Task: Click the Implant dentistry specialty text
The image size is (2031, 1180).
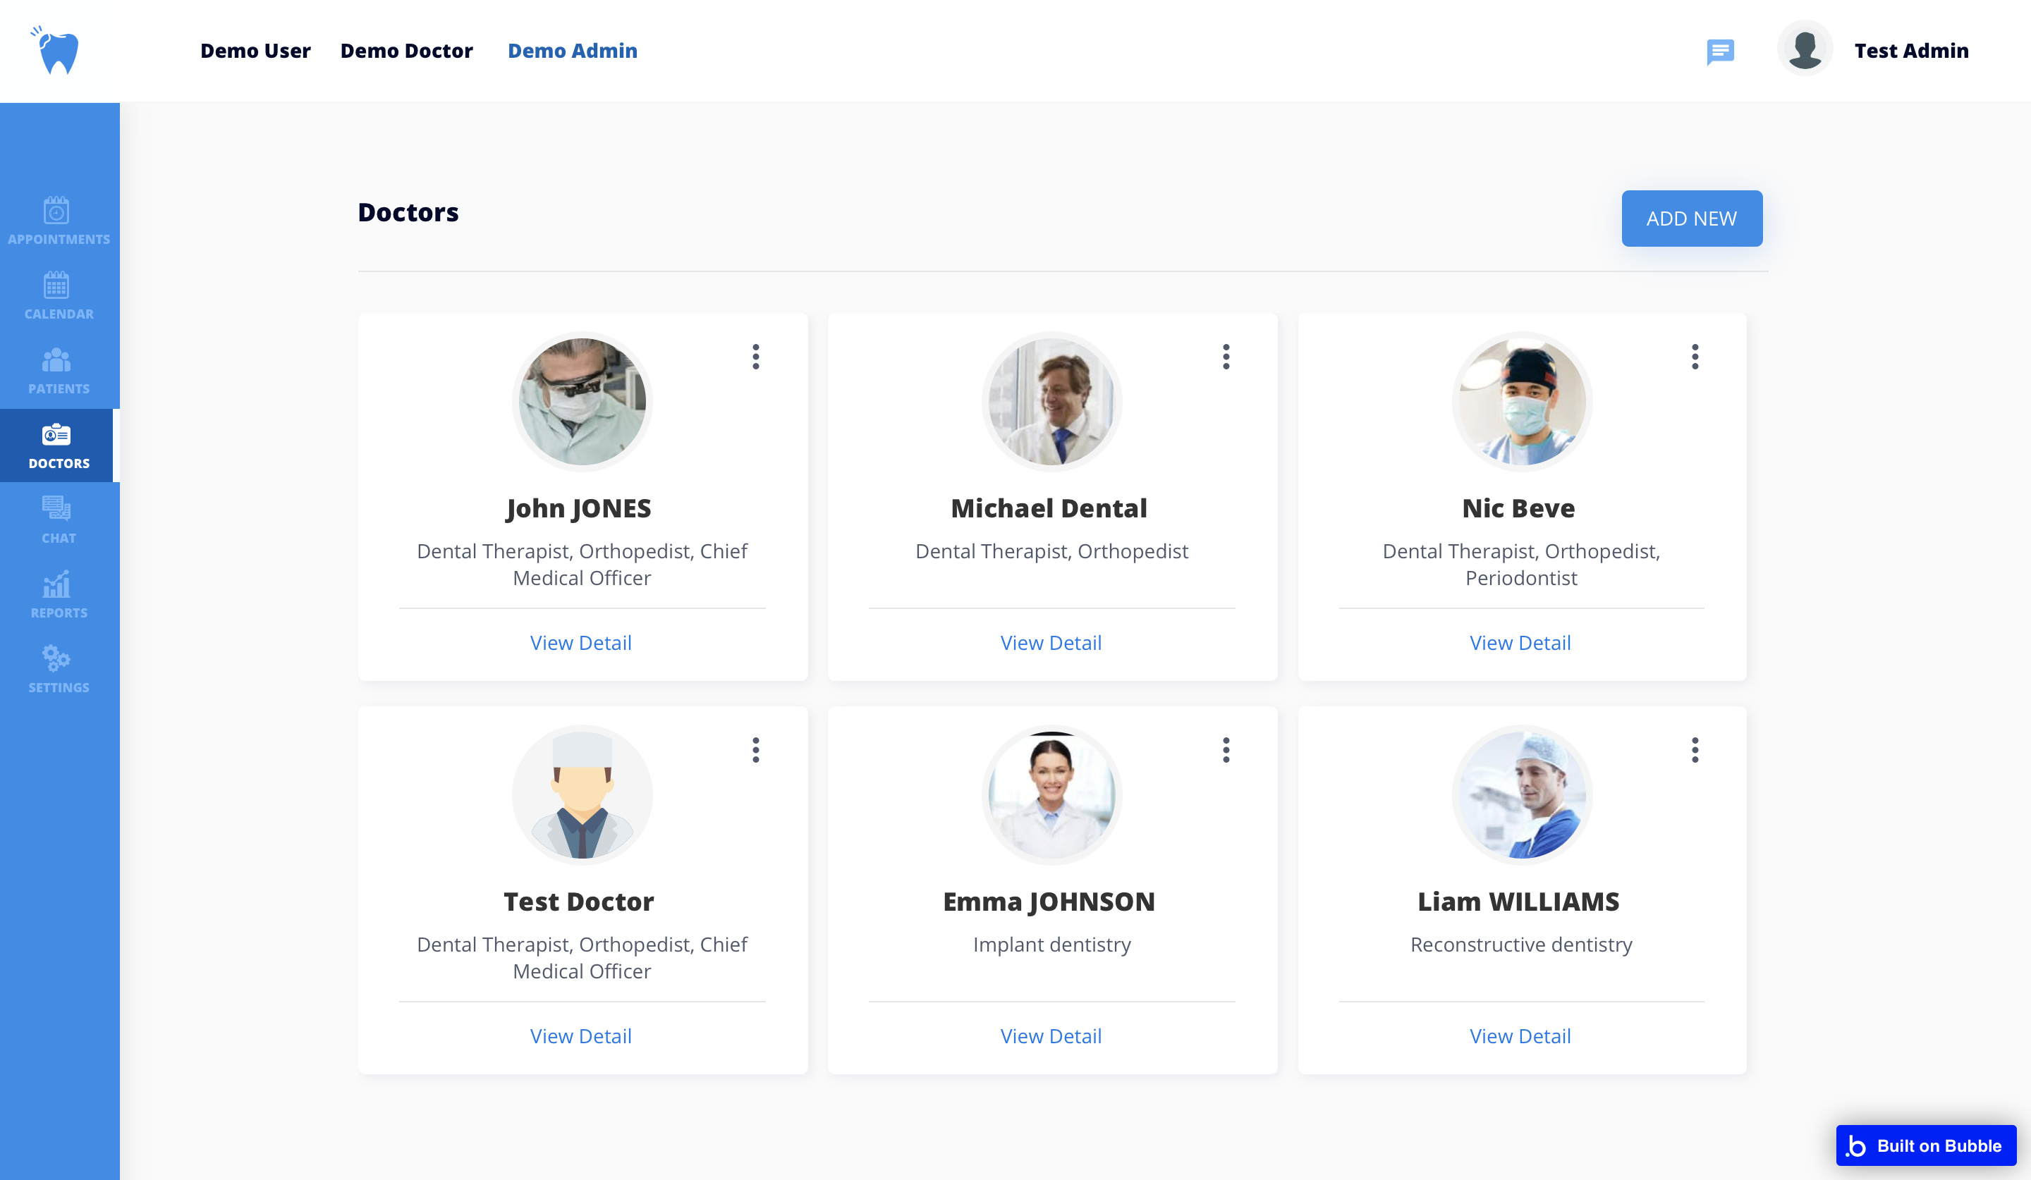Action: tap(1051, 944)
